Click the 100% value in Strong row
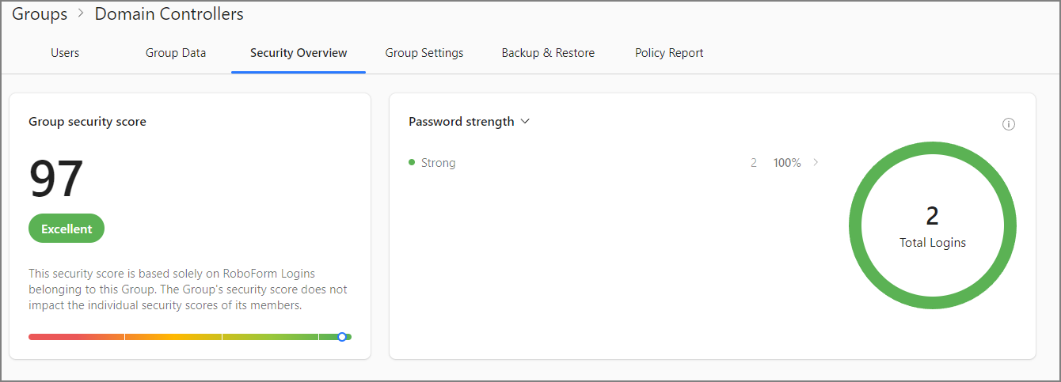 coord(787,163)
